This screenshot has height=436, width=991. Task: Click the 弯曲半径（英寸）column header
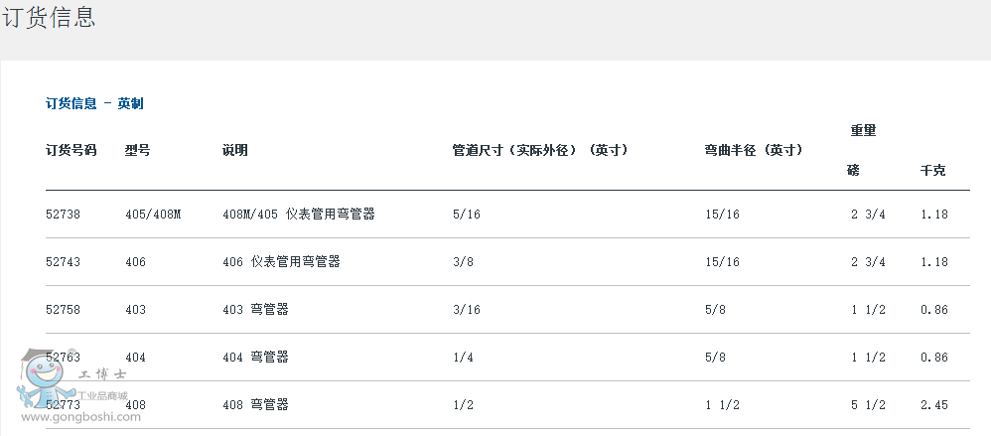754,150
